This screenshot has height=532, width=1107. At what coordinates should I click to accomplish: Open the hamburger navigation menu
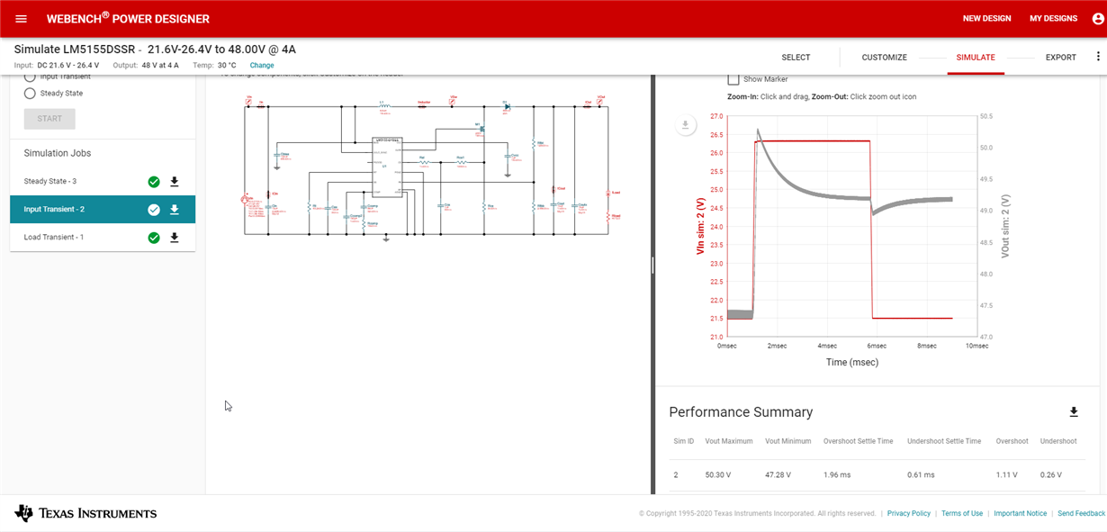coord(22,19)
